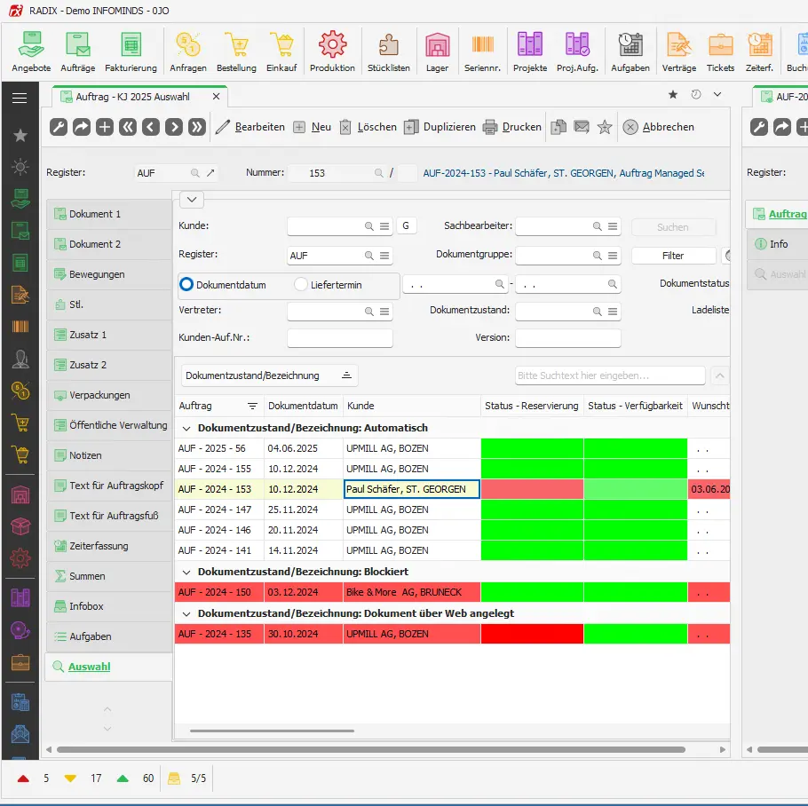The image size is (808, 806).
Task: Open the Angebote module
Action: [x=31, y=51]
